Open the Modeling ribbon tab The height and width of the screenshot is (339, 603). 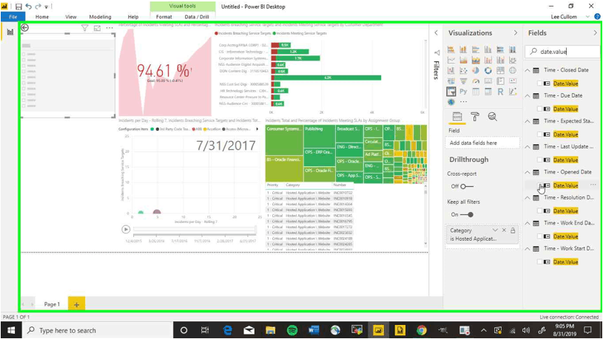(x=100, y=16)
